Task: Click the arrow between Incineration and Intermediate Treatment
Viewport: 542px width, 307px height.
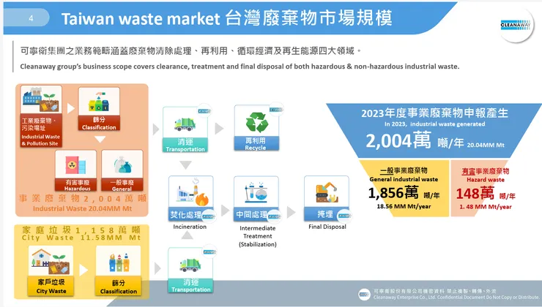Action: click(225, 210)
